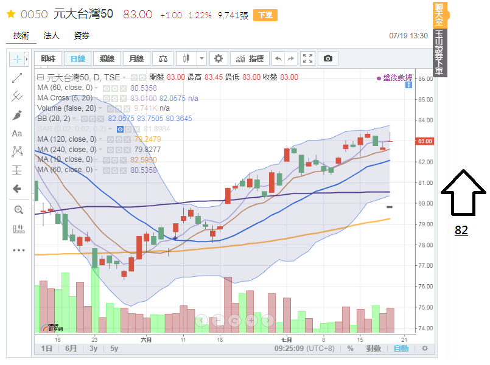The height and width of the screenshot is (365, 490).
Task: Select the 週線 weekly interval
Action: (x=107, y=58)
